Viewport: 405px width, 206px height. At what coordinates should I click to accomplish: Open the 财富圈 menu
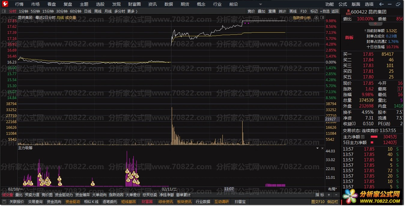click(x=134, y=4)
